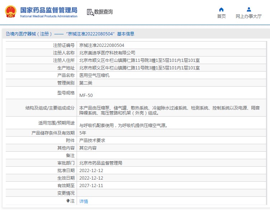Select the 注册人住所 address value
270x210 pixels.
[x=140, y=60]
